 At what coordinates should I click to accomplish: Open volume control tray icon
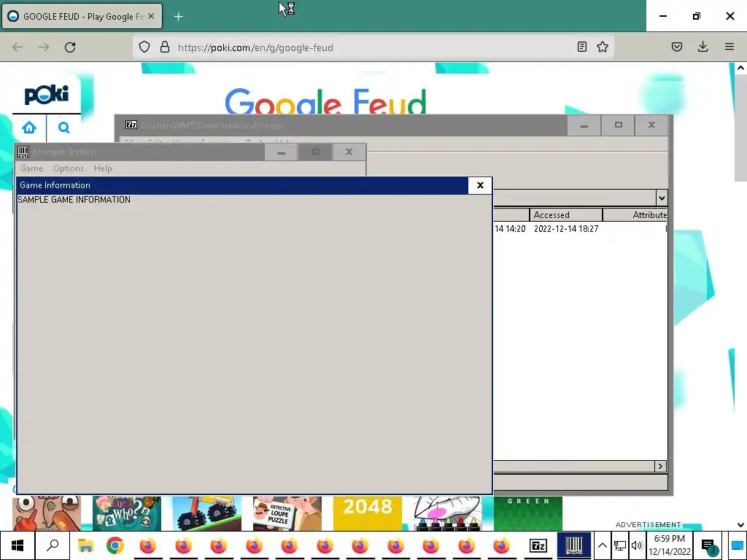[636, 545]
